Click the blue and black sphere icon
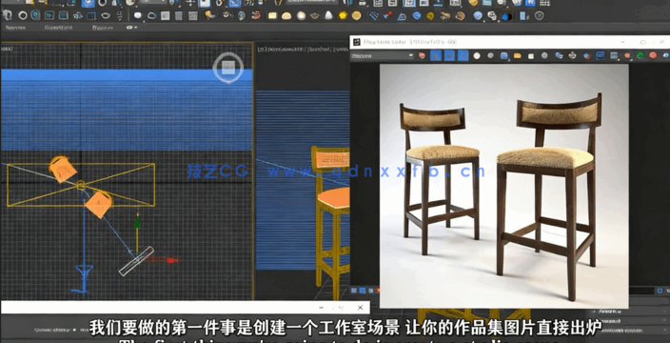This screenshot has width=670, height=343. click(x=506, y=17)
